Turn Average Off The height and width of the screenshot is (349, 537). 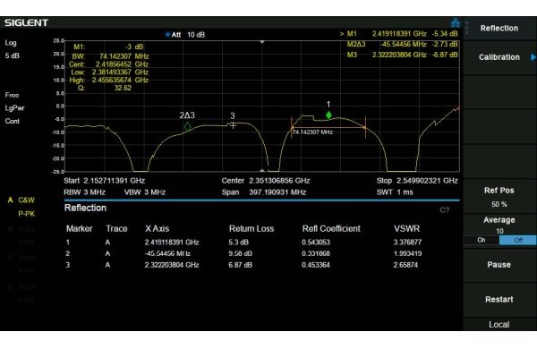click(518, 240)
